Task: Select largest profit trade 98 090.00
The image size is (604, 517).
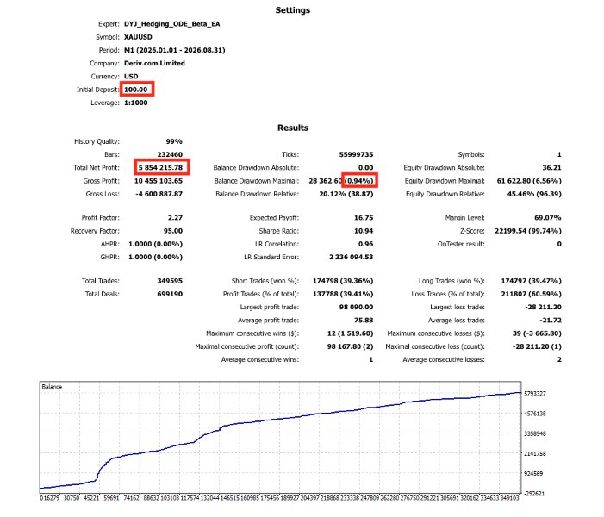Action: 357,307
